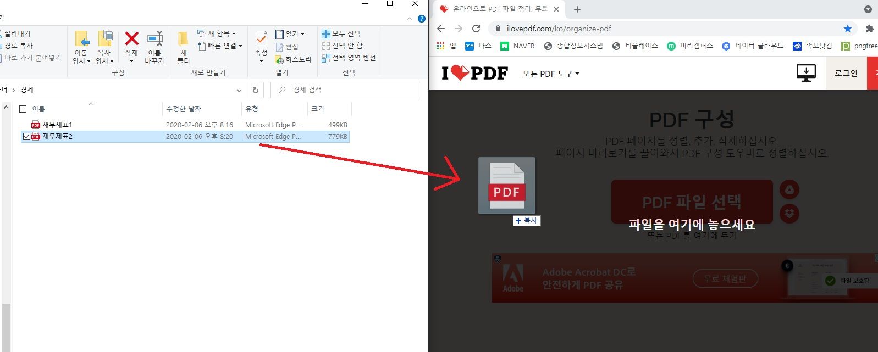Click the iLovePDF logo
Screen dimensions: 878x352
(475, 72)
